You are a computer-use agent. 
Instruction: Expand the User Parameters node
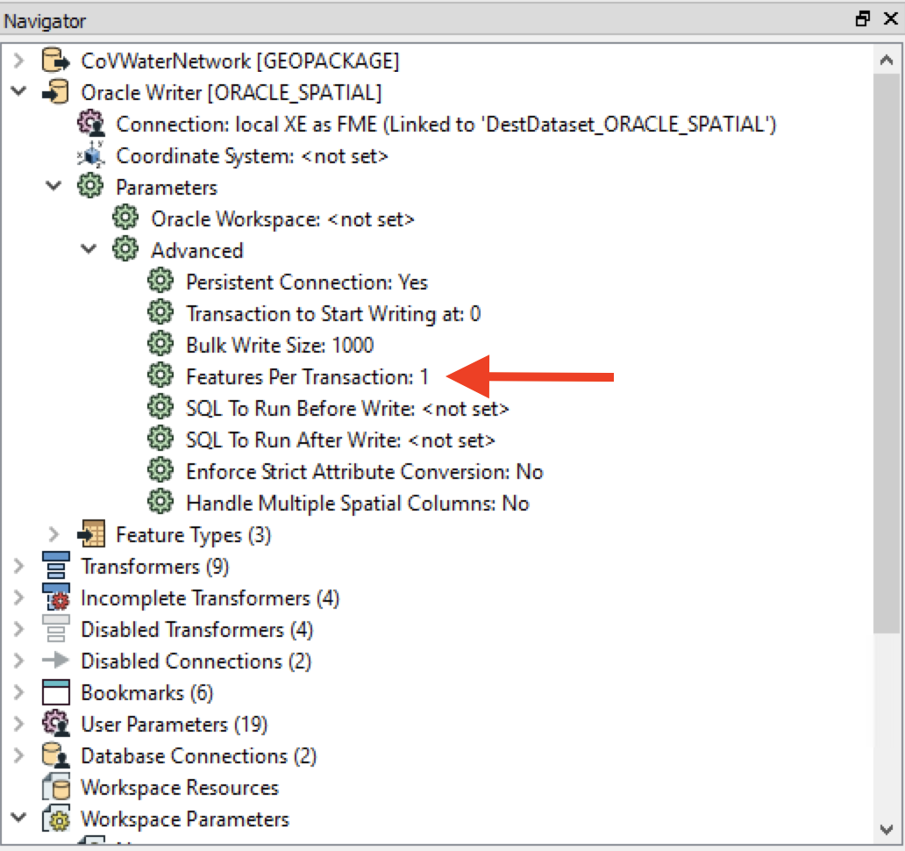tap(19, 724)
